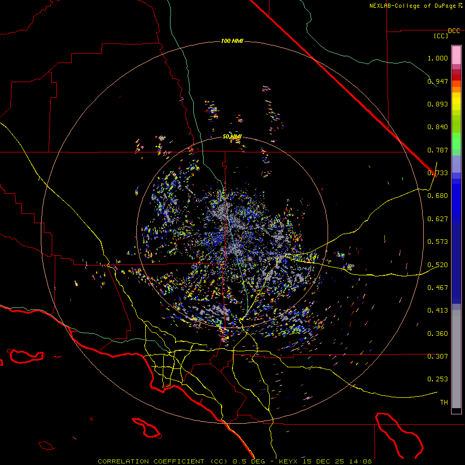Select the 0.787 legend value
This screenshot has height=465, width=465.
[x=438, y=150]
